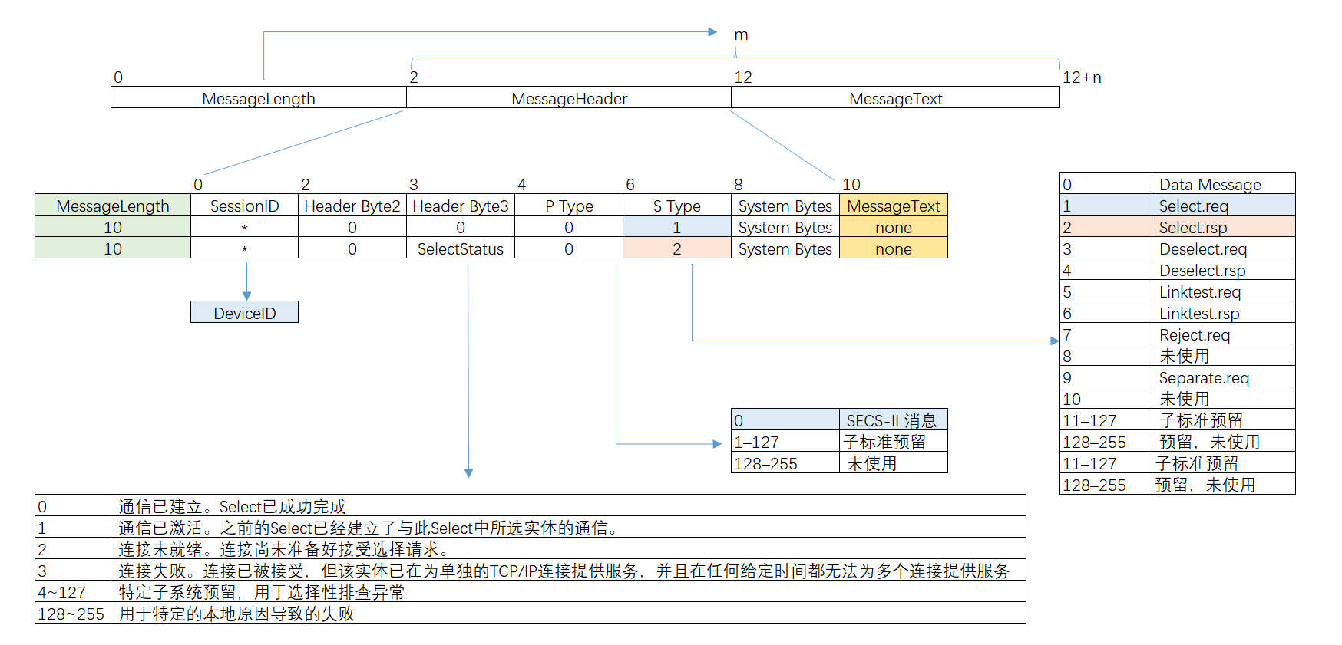Select the SessionID column header
This screenshot has height=645, width=1342.
point(244,206)
